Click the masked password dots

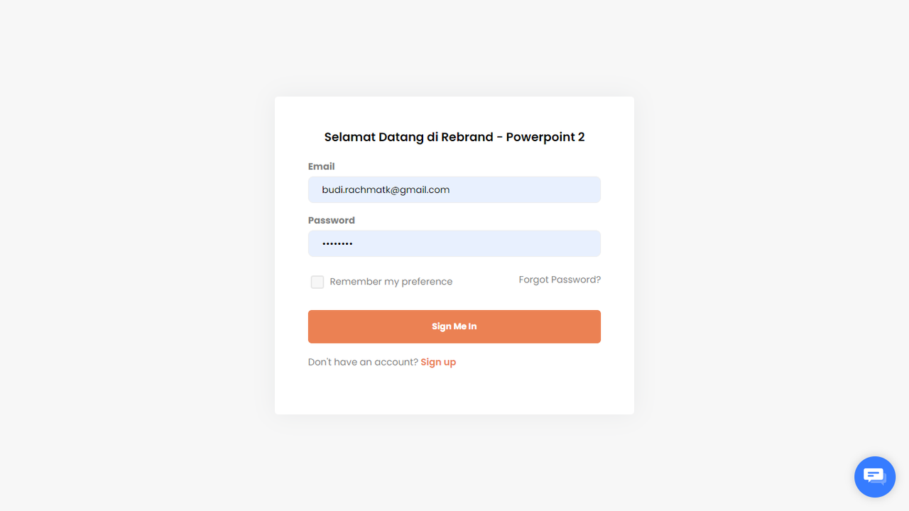click(x=337, y=243)
